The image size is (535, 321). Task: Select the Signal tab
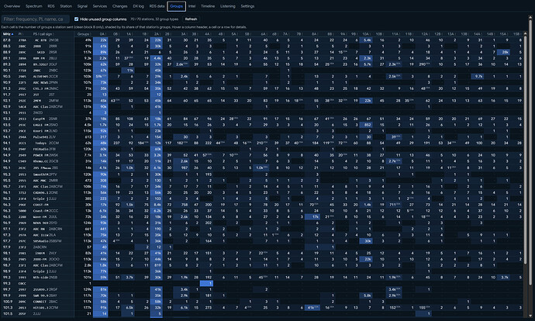[82, 6]
